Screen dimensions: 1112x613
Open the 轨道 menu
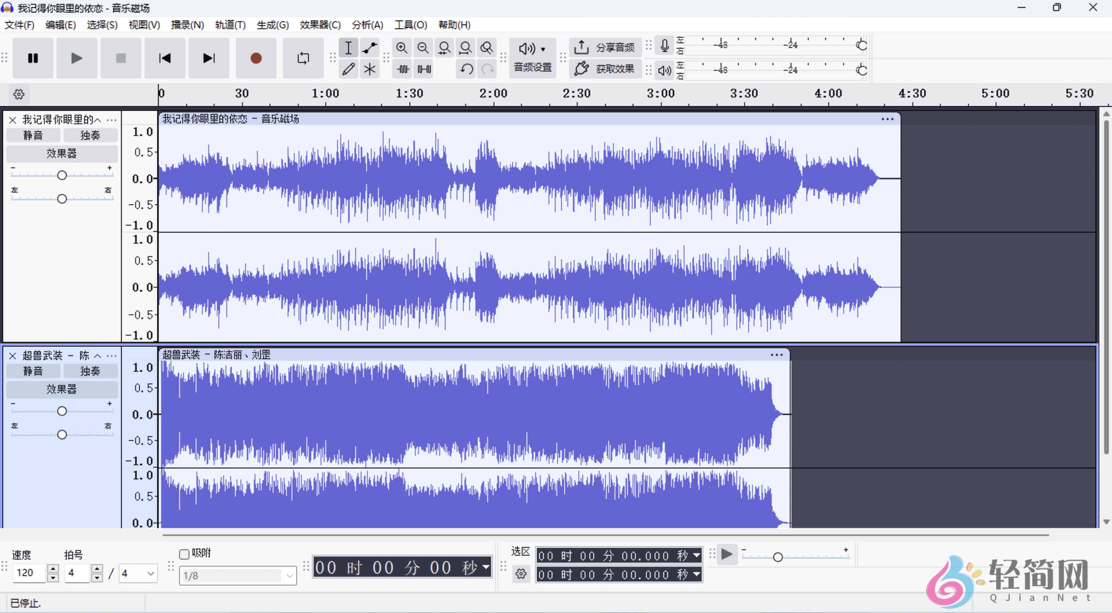[x=229, y=25]
